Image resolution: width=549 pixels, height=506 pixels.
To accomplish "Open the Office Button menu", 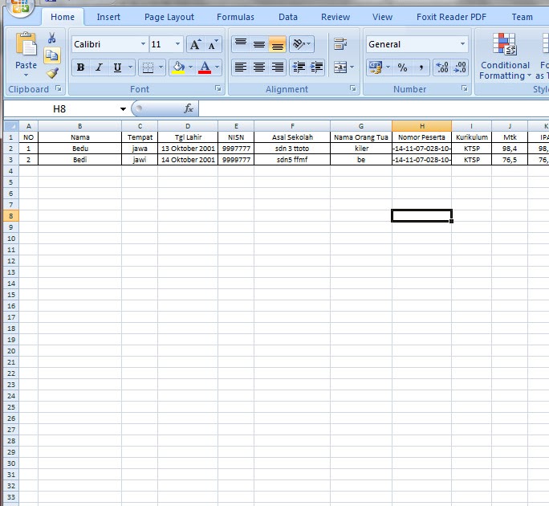I will pos(20,7).
